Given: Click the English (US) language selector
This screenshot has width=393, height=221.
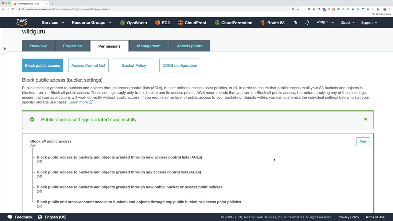Looking at the screenshot, I should tap(56, 217).
